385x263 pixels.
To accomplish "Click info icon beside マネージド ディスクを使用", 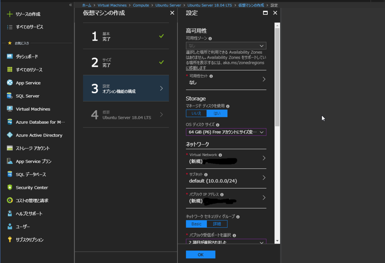I will tap(227, 106).
